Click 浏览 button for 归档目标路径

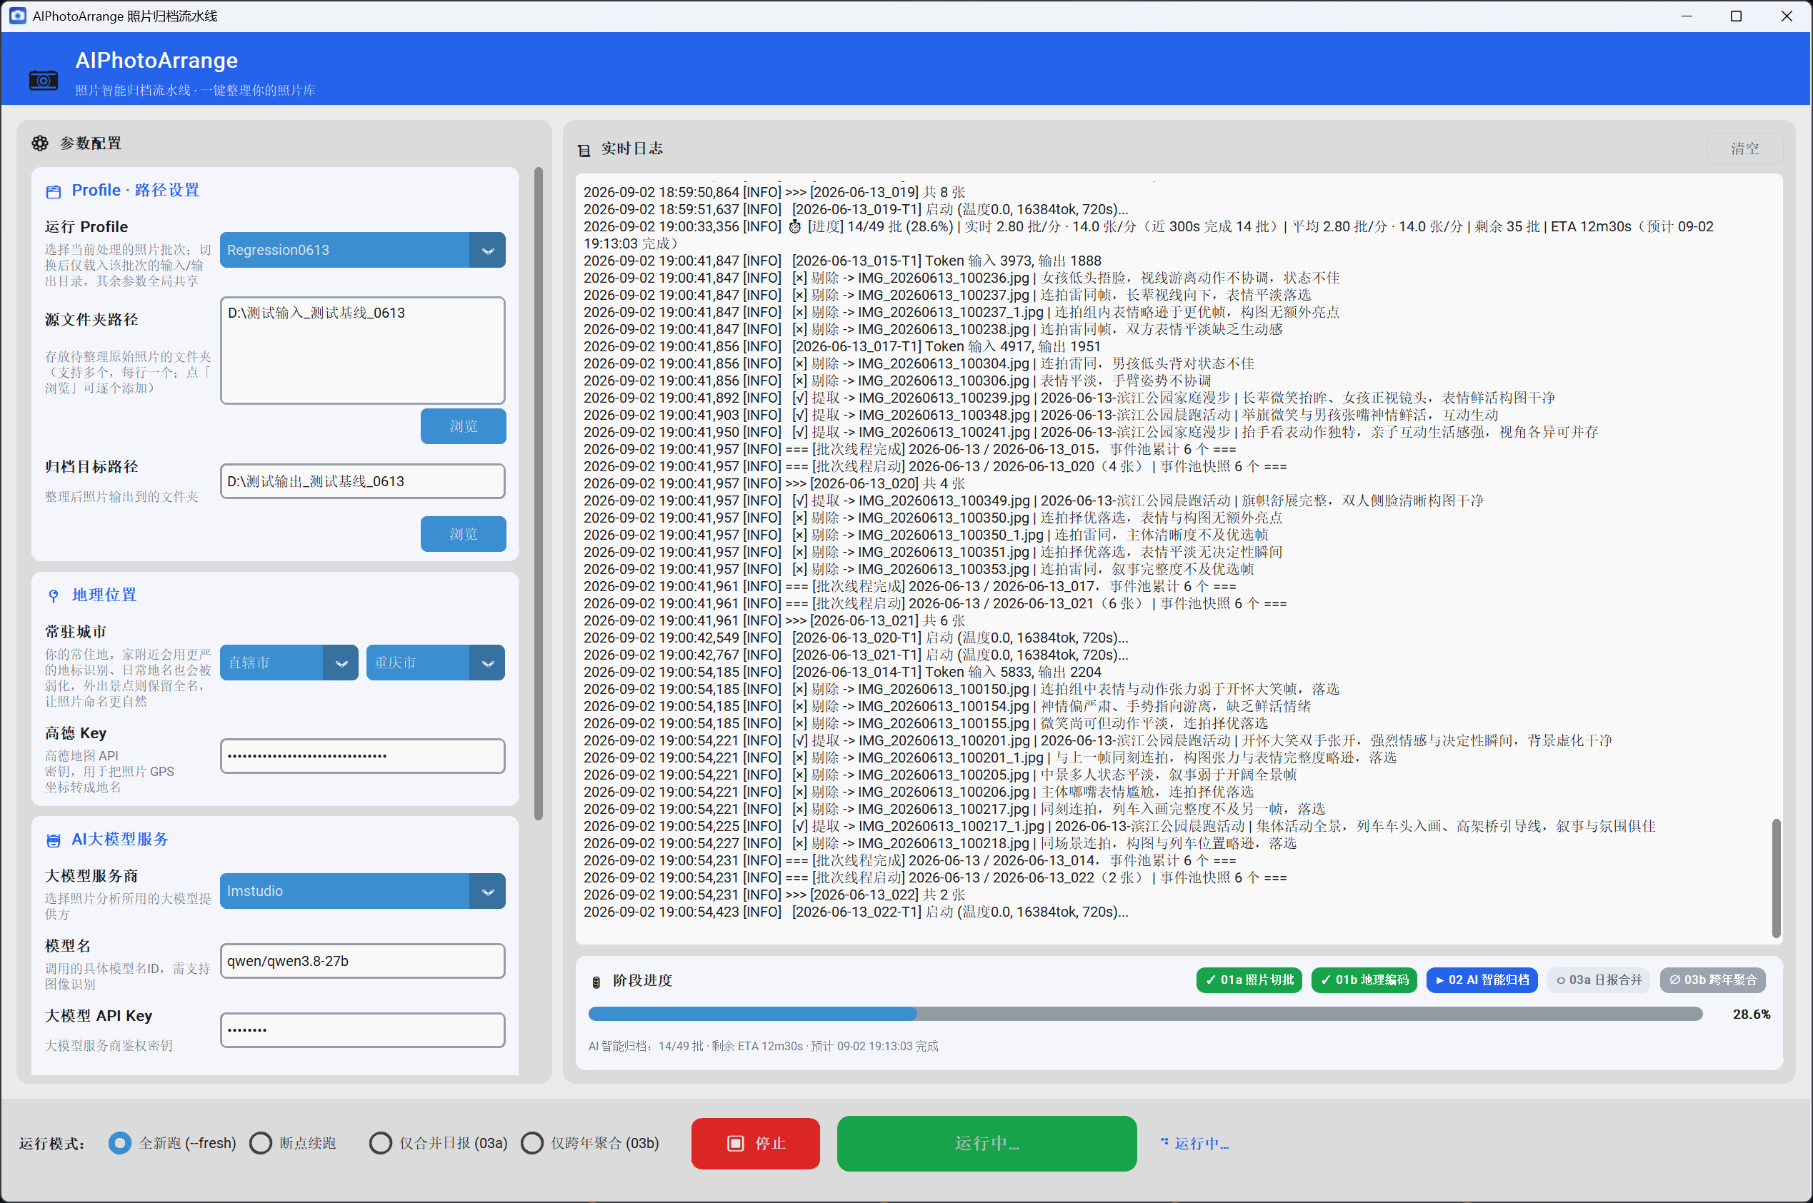pyautogui.click(x=464, y=534)
